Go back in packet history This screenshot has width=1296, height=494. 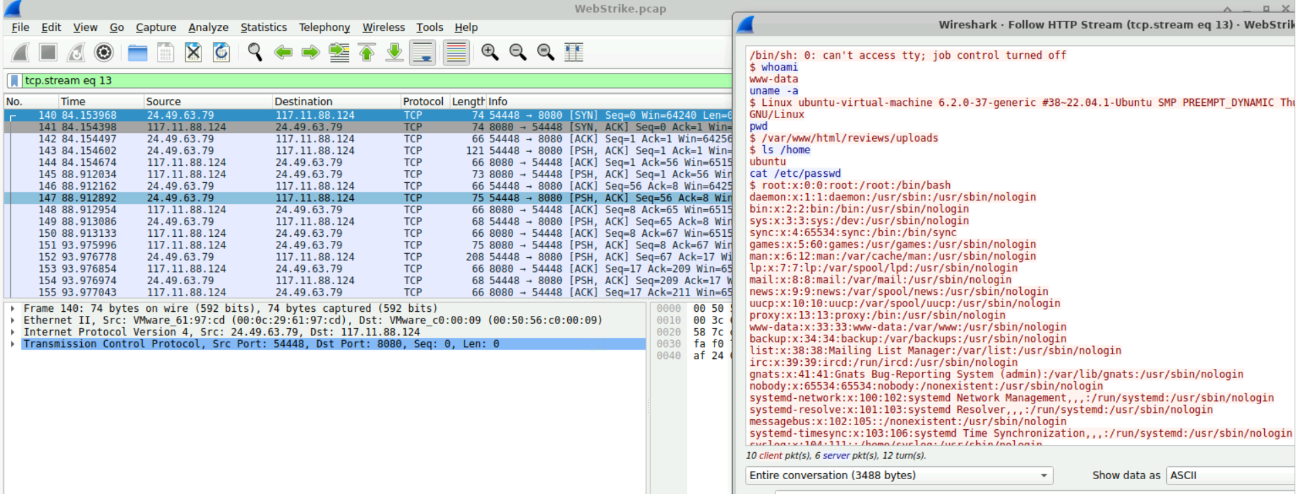click(x=283, y=52)
